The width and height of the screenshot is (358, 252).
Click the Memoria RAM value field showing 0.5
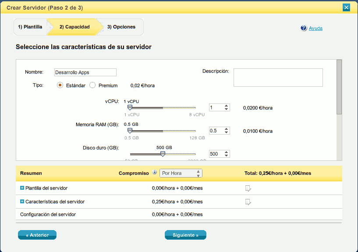(216, 131)
